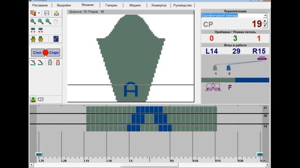The width and height of the screenshot is (300, 168).
Task: Click the right needle-bed limit marker
Action: [x=260, y=154]
